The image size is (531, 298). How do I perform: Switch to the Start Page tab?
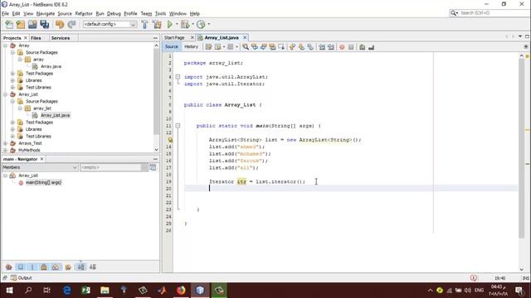175,37
